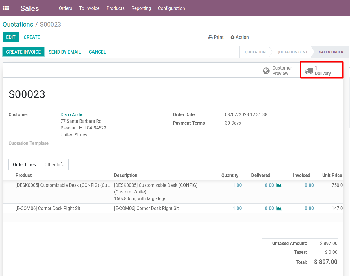The height and width of the screenshot is (276, 350).
Task: Open Customer Preview stat button
Action: pos(279,71)
